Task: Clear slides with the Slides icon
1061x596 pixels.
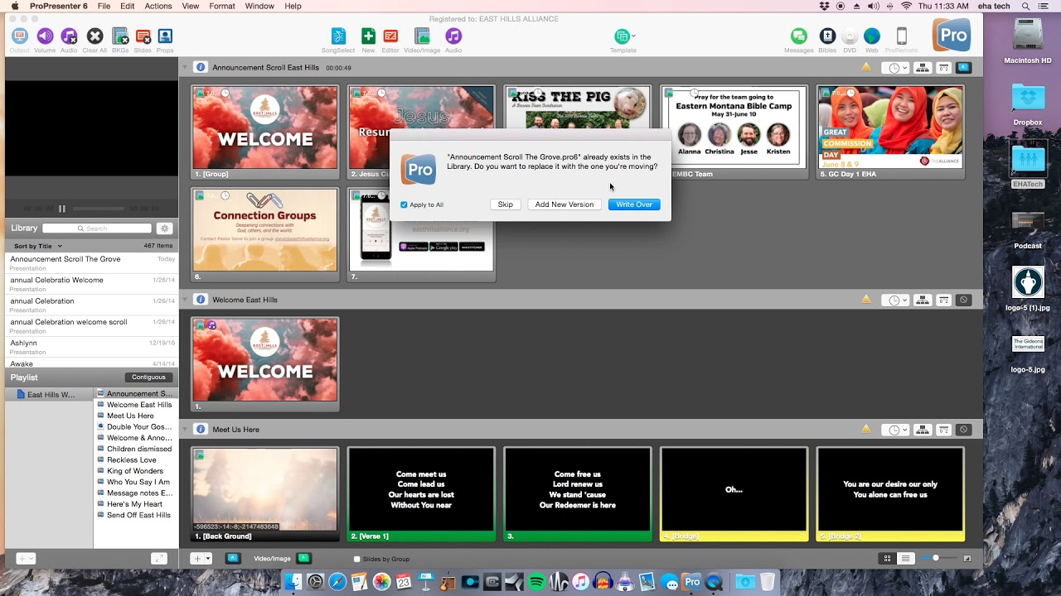Action: (143, 36)
